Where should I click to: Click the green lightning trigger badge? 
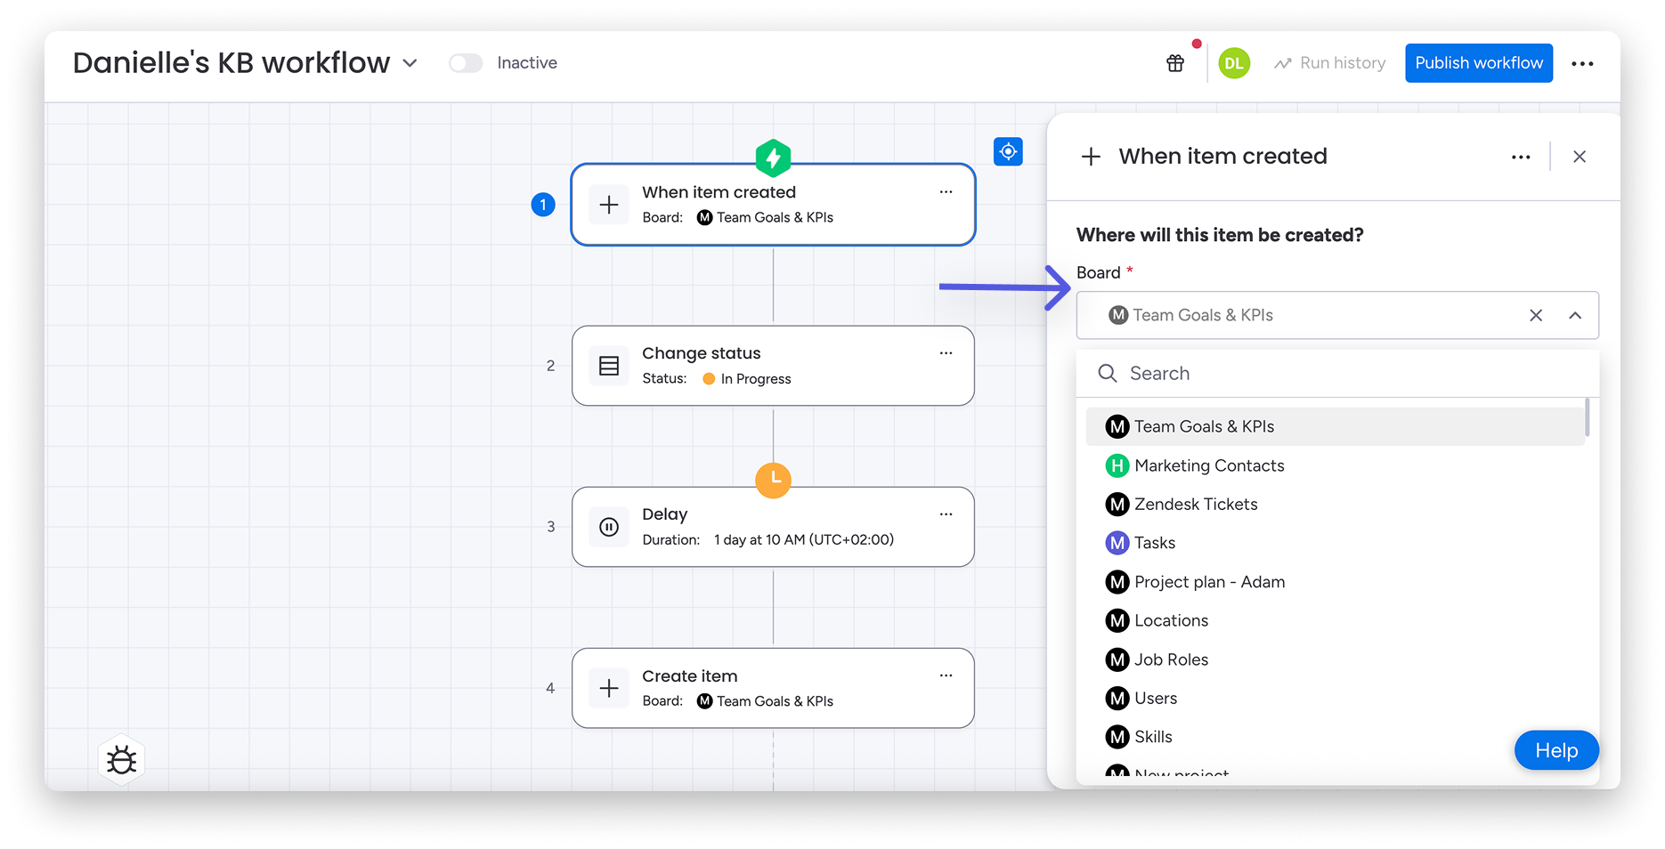(x=773, y=158)
